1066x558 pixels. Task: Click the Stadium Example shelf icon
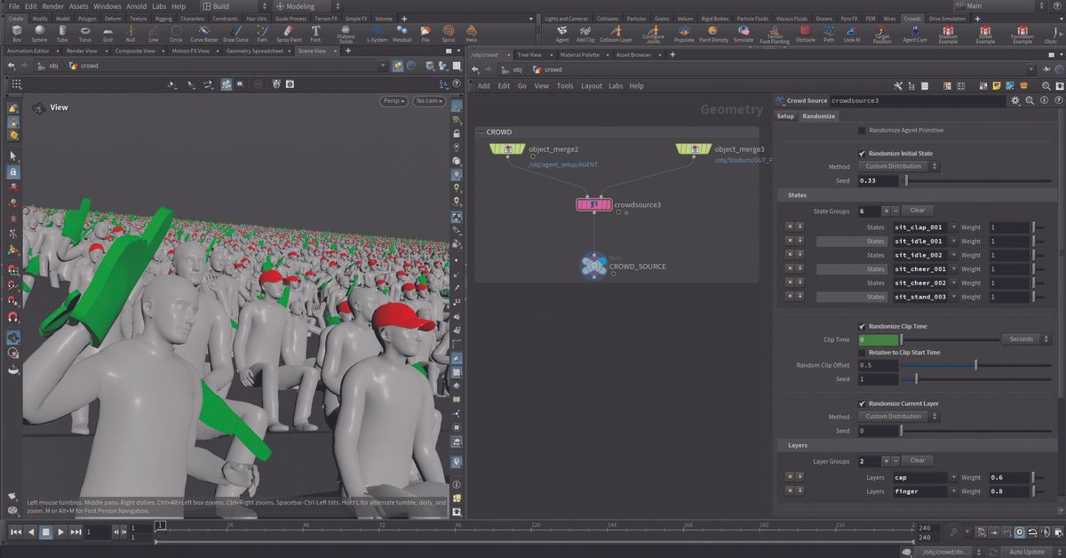pyautogui.click(x=947, y=35)
